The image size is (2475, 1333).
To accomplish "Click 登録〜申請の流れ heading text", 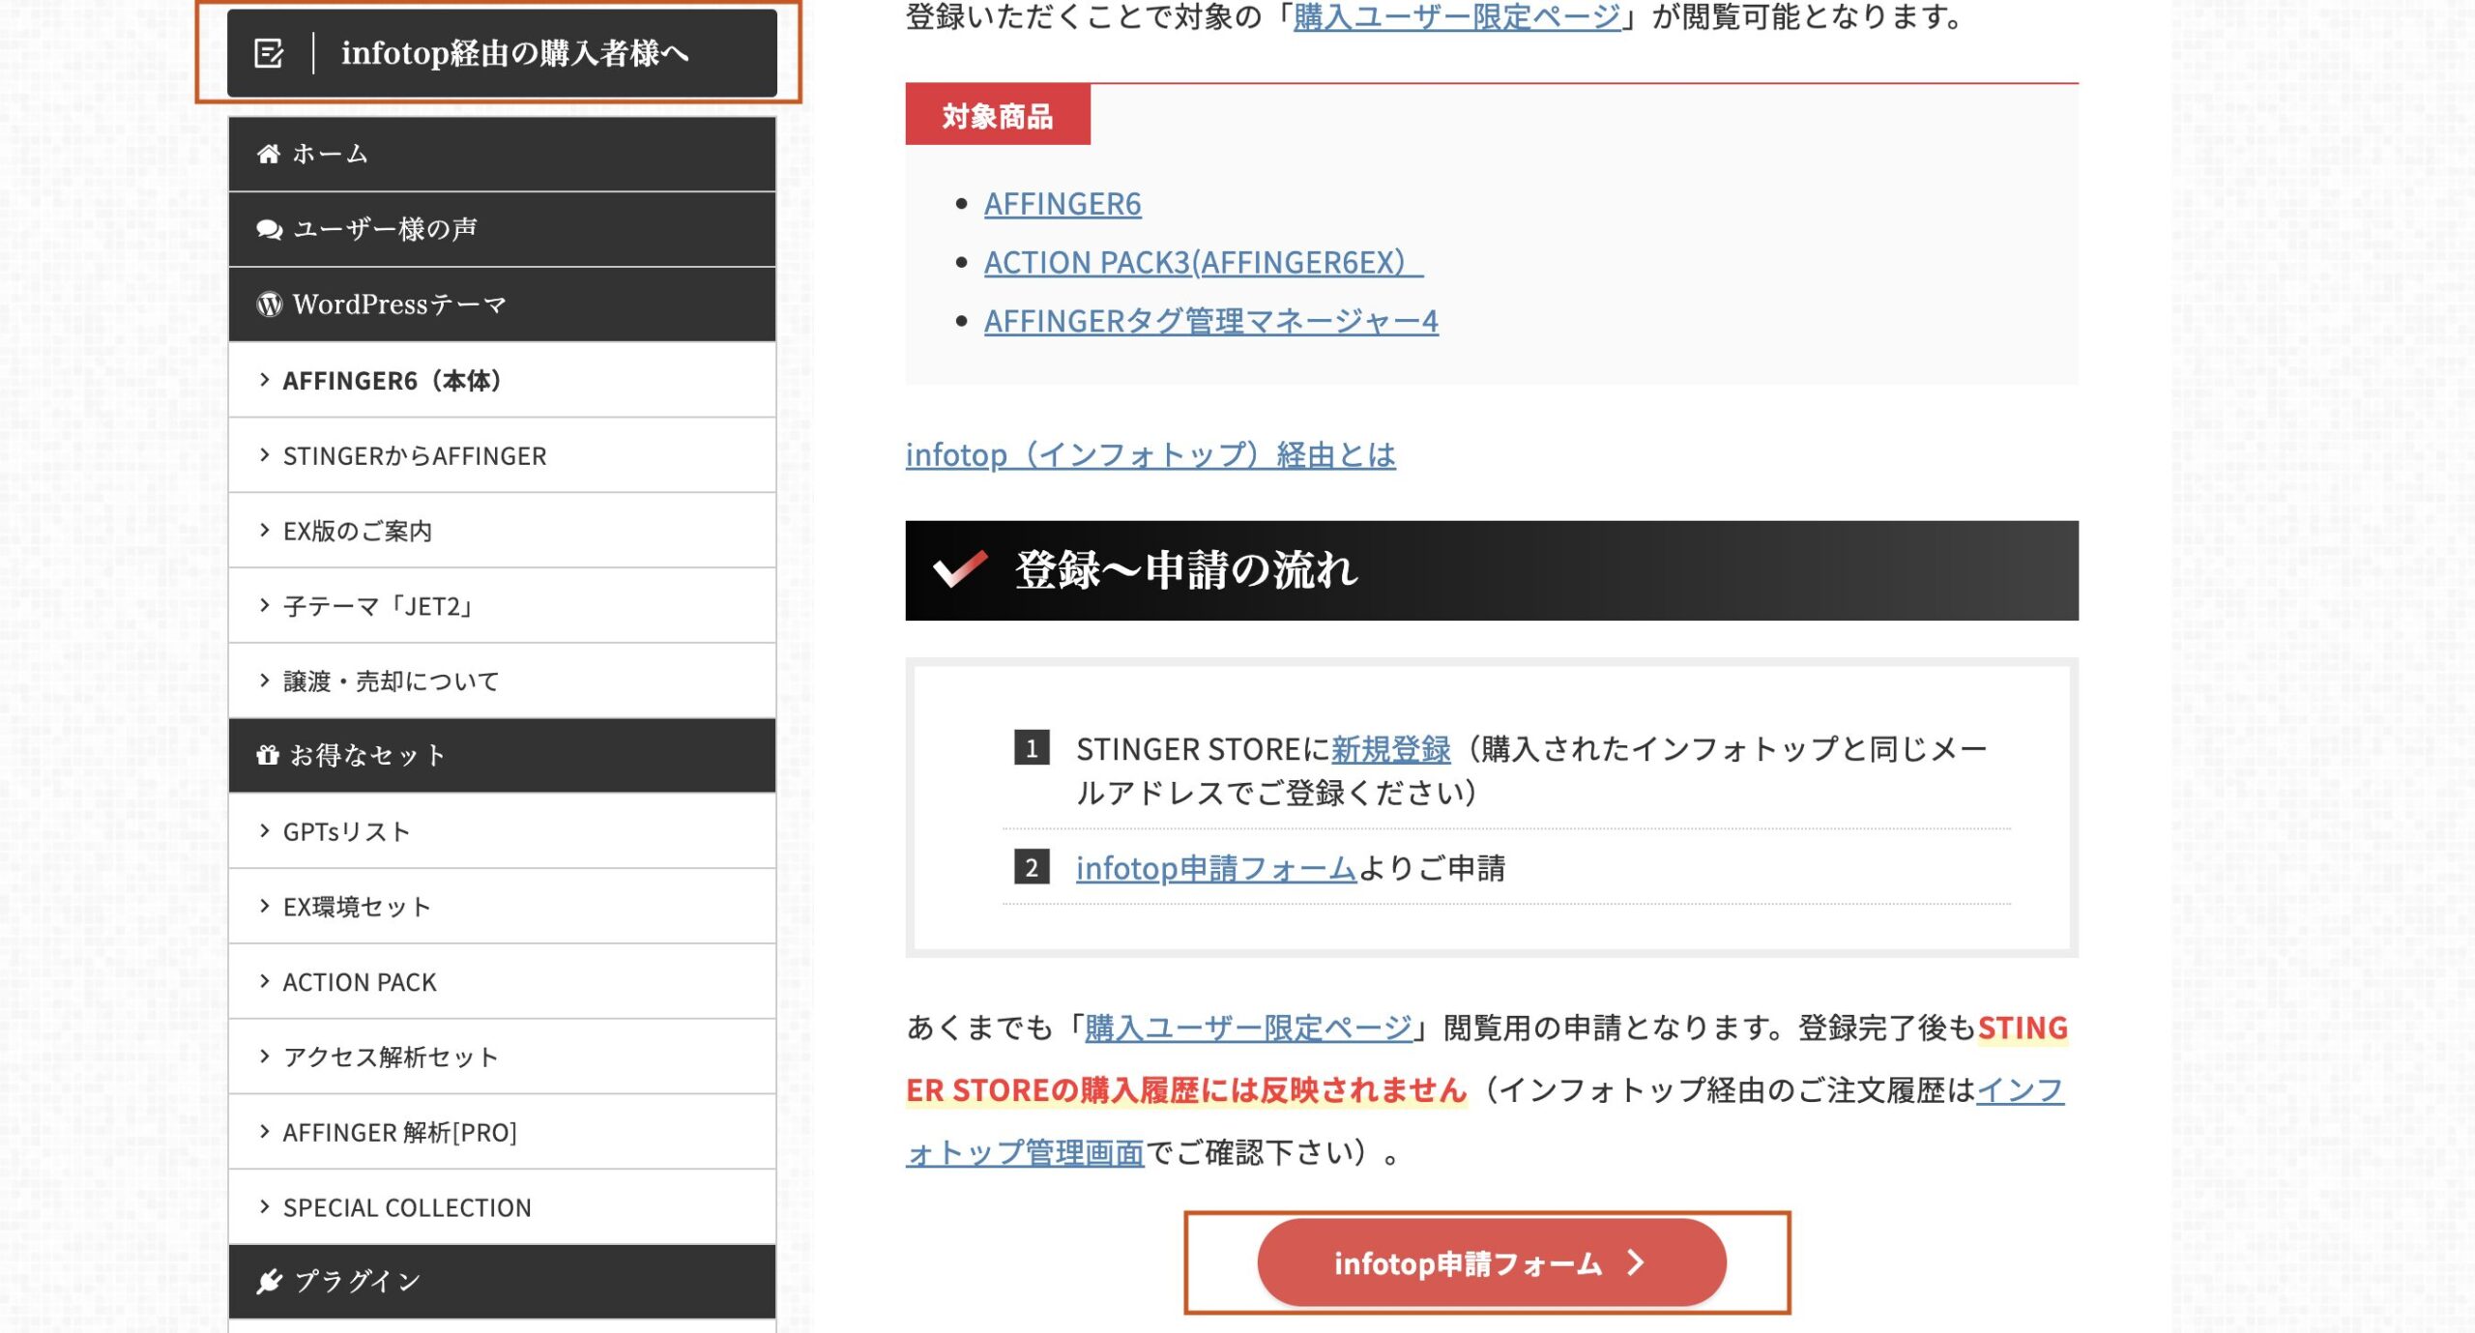I will coord(1186,570).
